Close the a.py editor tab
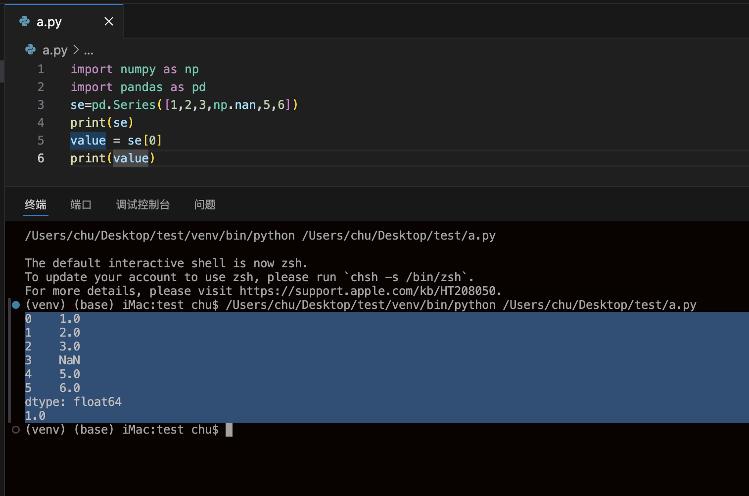749x496 pixels. tap(109, 21)
